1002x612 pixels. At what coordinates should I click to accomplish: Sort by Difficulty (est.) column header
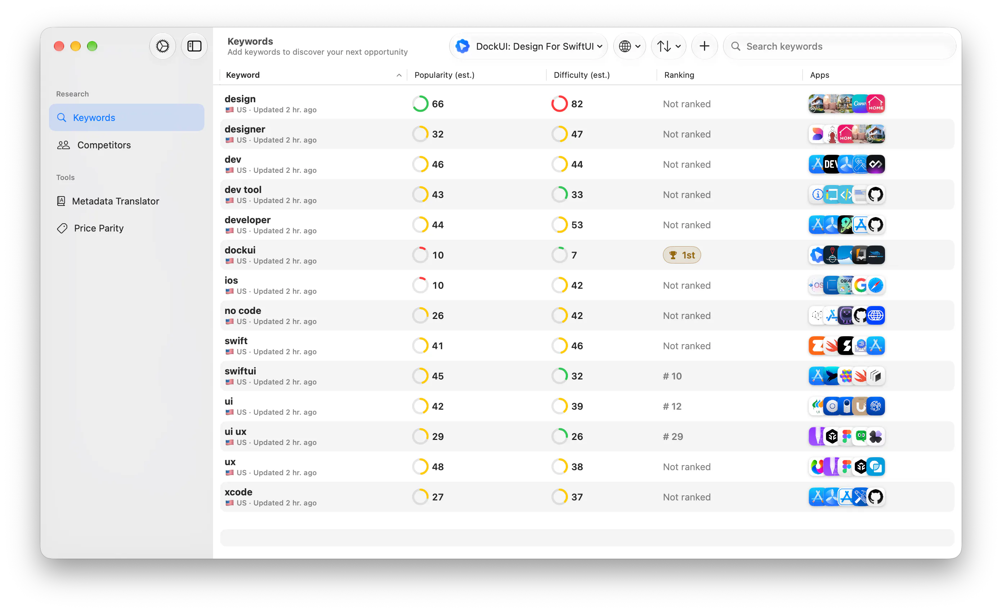(x=601, y=75)
